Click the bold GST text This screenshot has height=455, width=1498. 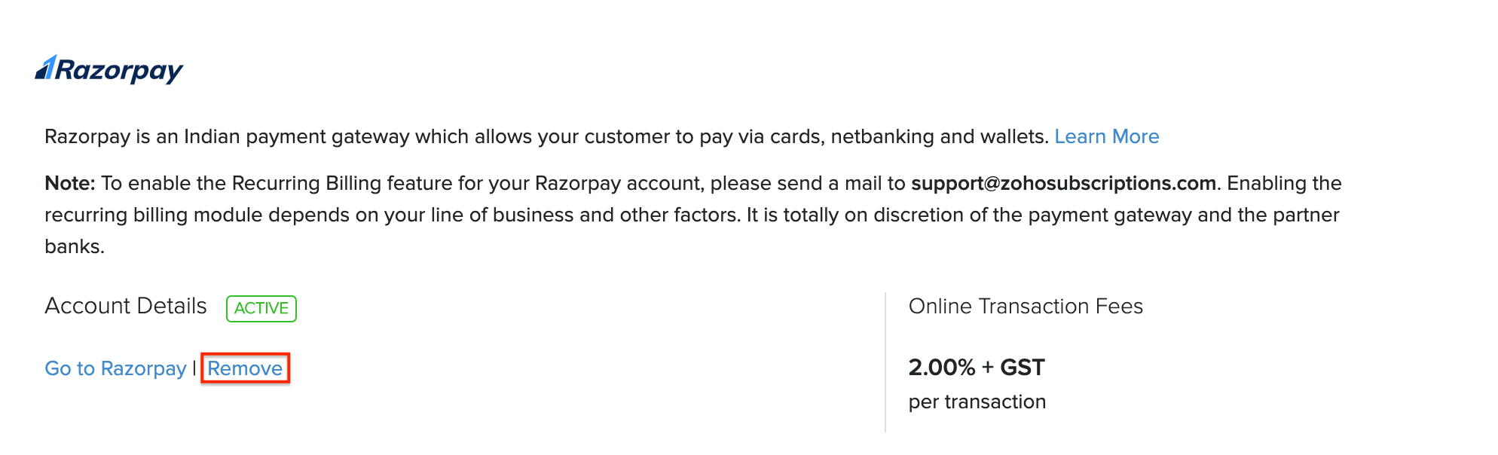click(x=1023, y=368)
